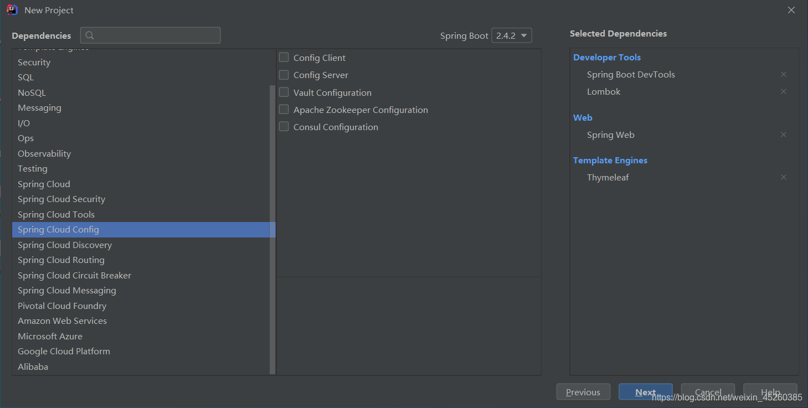Choose the Testing category
Viewport: 808px width, 408px height.
coord(141,169)
